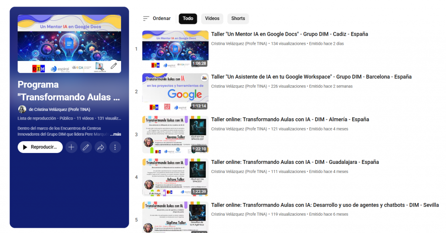Click the share arrow icon for the playlist
The width and height of the screenshot is (446, 233).
100,147
